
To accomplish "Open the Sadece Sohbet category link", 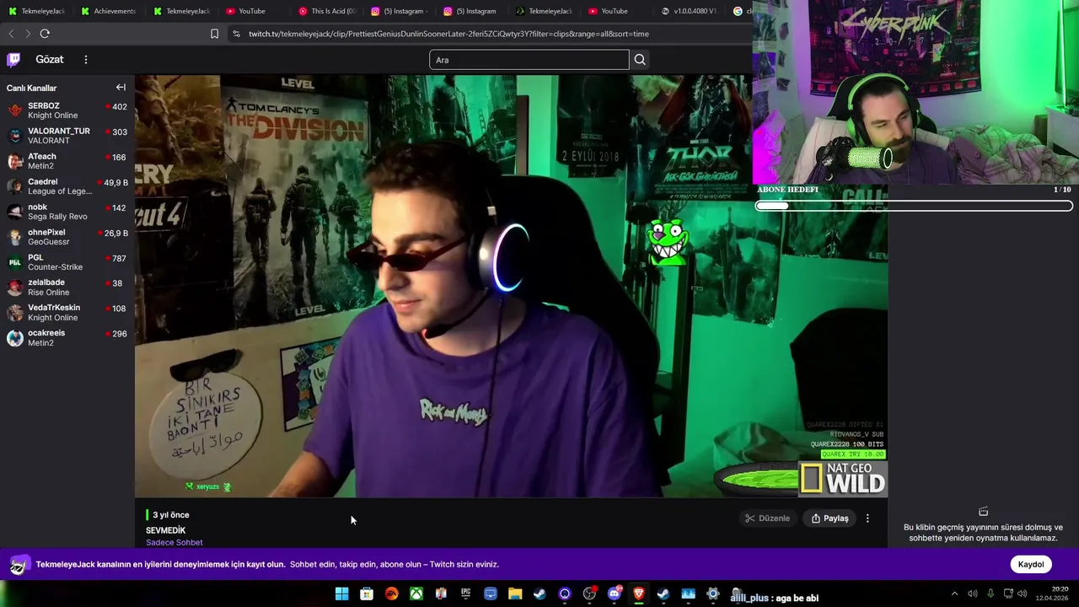I will (174, 542).
